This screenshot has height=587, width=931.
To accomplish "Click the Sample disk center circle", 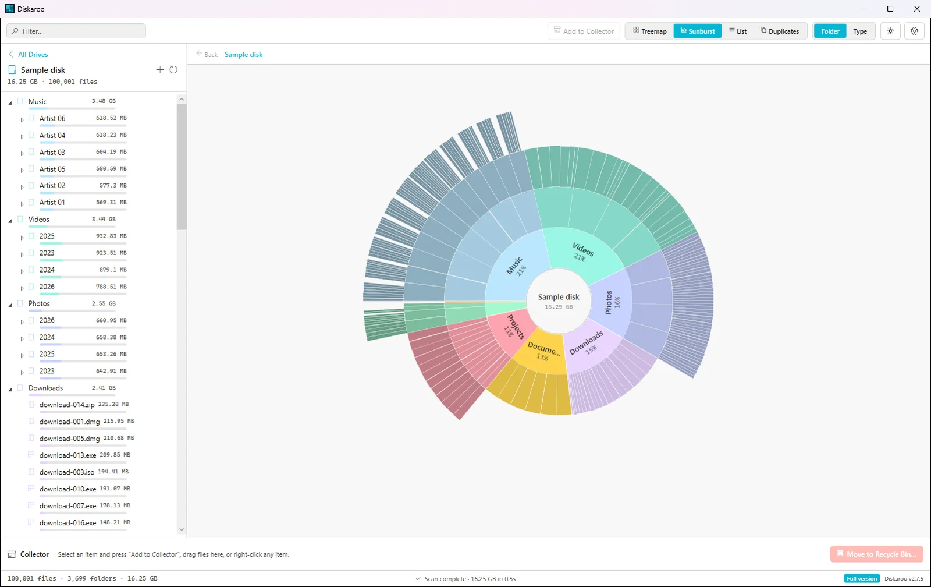I will (x=559, y=301).
